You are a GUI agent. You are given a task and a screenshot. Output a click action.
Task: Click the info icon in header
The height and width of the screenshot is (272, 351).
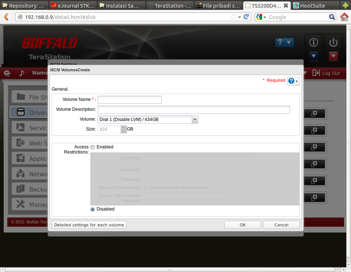tap(314, 43)
